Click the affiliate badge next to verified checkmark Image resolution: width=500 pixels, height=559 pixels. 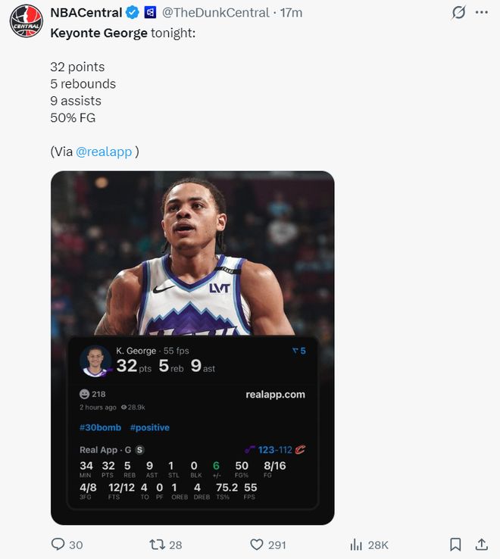(x=150, y=13)
